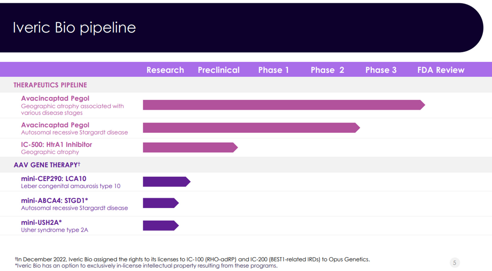The height and width of the screenshot is (271, 492).
Task: Select the FDA Review column header
Action: click(x=441, y=70)
